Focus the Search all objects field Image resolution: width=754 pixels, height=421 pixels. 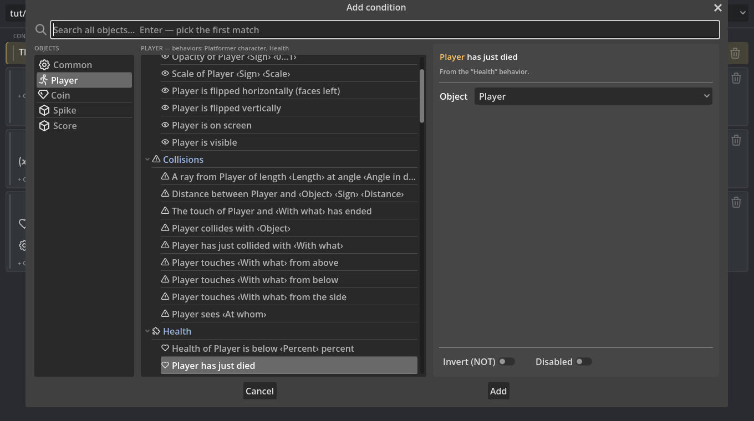click(385, 30)
